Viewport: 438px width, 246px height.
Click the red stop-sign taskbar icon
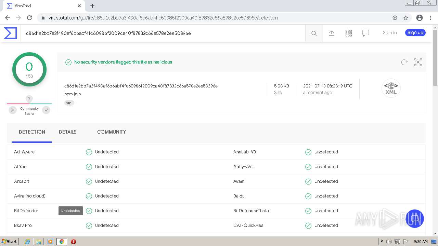click(73, 242)
